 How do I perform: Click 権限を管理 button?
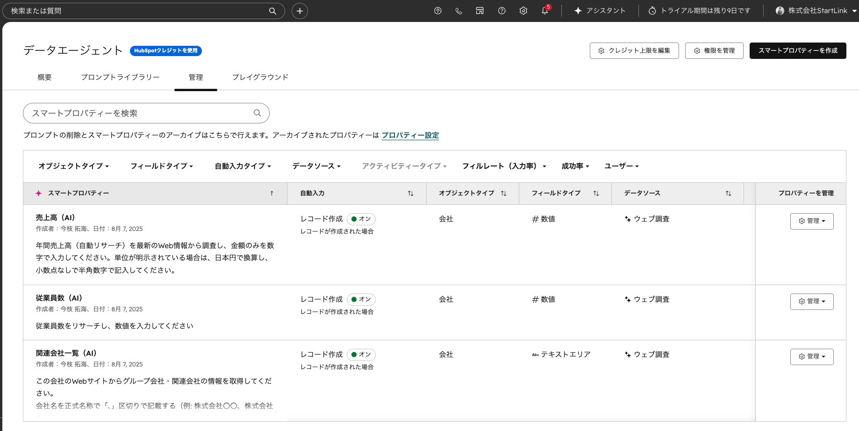coord(714,50)
